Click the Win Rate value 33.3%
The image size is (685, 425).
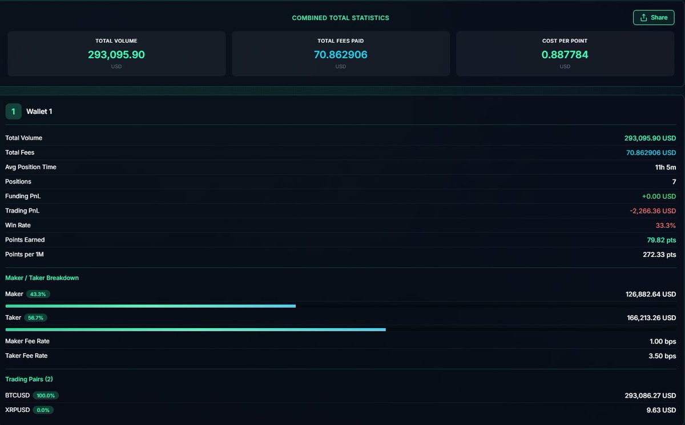(666, 226)
